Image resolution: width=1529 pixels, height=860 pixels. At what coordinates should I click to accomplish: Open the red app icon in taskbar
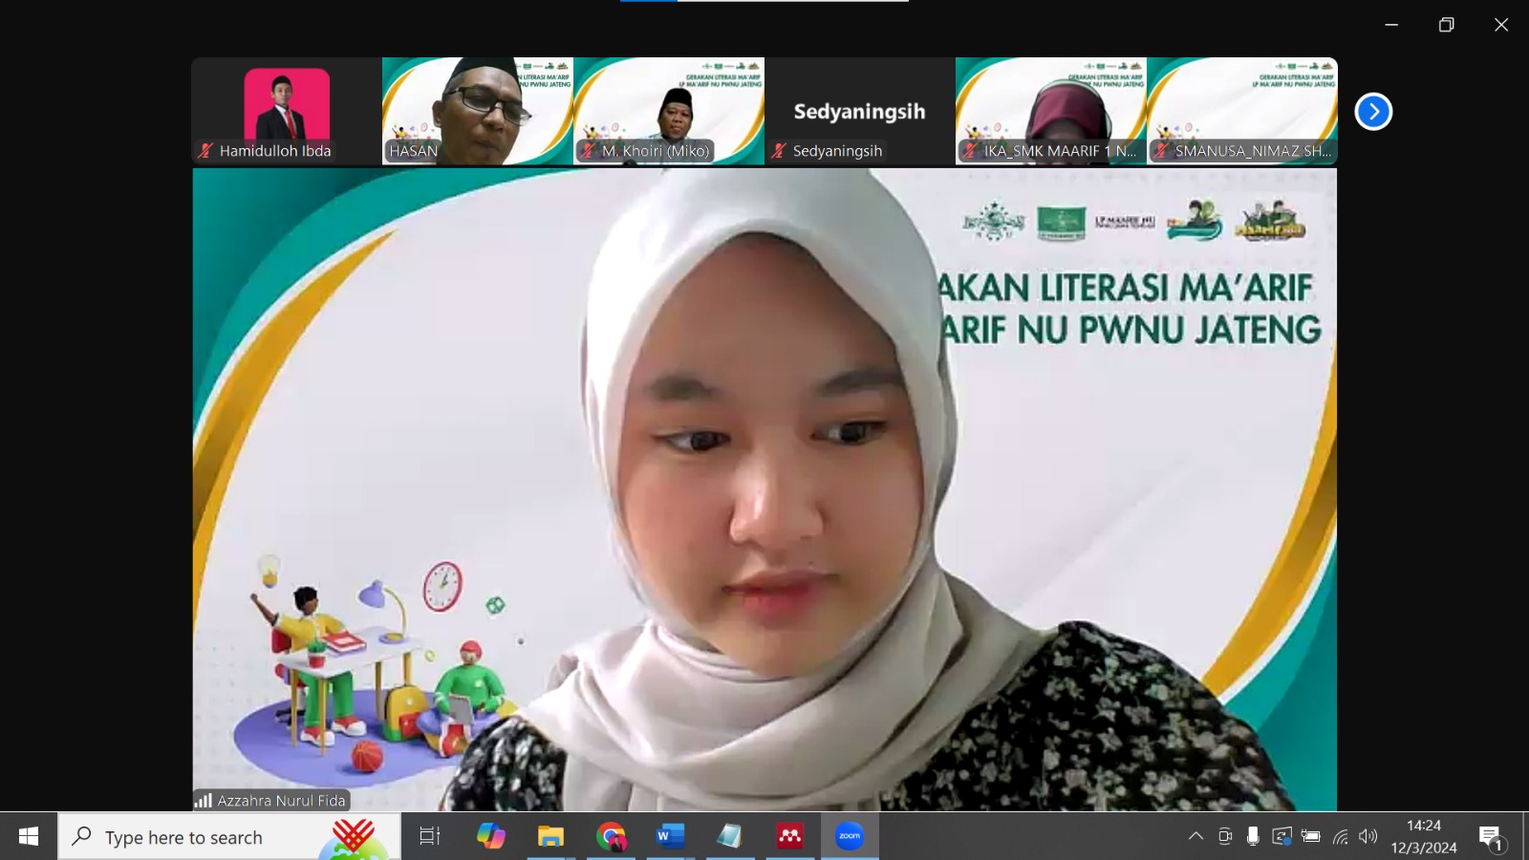tap(789, 836)
